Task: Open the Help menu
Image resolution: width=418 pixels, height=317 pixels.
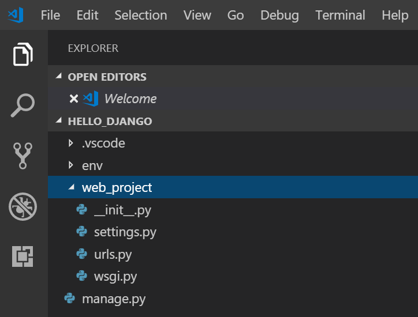Action: pyautogui.click(x=395, y=16)
